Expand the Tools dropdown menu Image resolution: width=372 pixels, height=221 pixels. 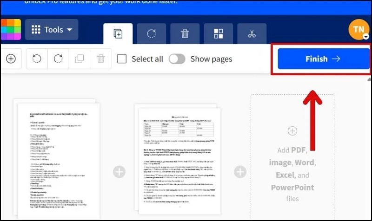(52, 30)
